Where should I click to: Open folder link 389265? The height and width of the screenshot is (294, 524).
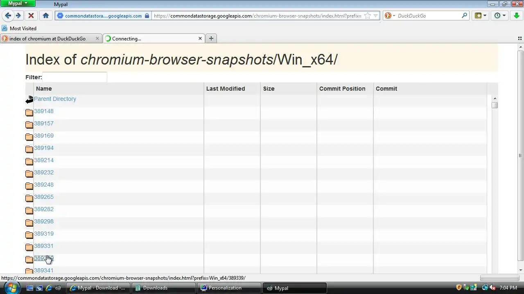click(44, 197)
